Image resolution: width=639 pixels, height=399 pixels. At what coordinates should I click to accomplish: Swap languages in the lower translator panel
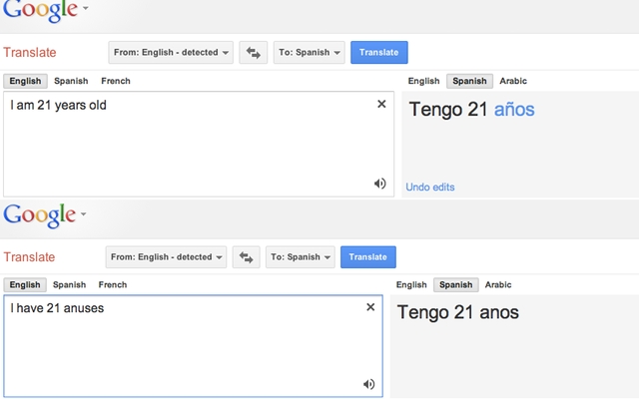click(247, 257)
